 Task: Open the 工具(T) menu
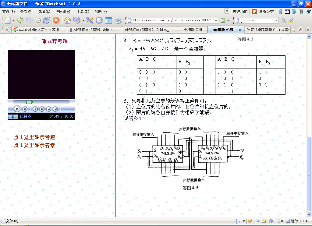83,12
